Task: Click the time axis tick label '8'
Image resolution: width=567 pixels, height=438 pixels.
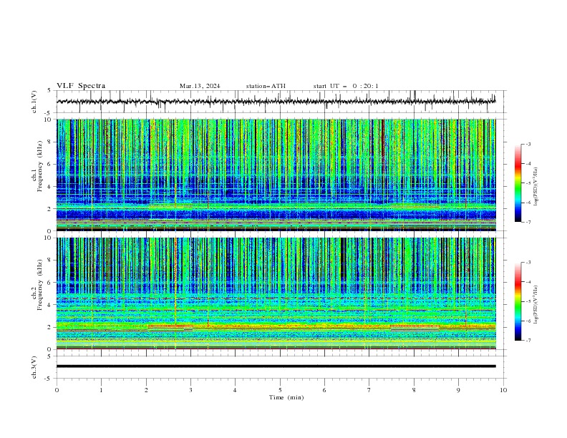Action: click(x=414, y=390)
